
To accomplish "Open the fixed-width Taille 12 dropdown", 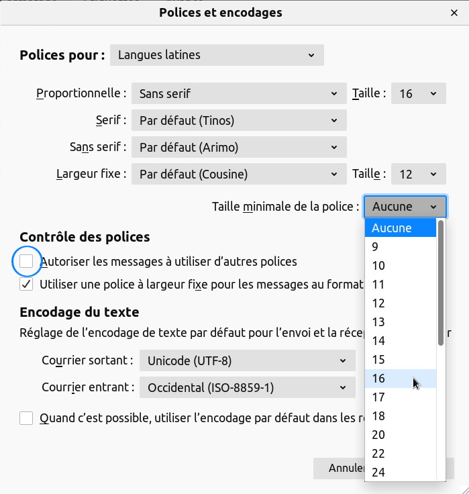I will pos(419,175).
